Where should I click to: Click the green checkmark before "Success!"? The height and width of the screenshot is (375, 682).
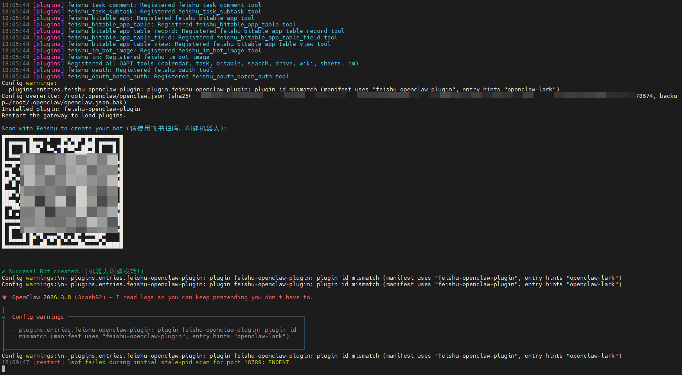pyautogui.click(x=3, y=272)
